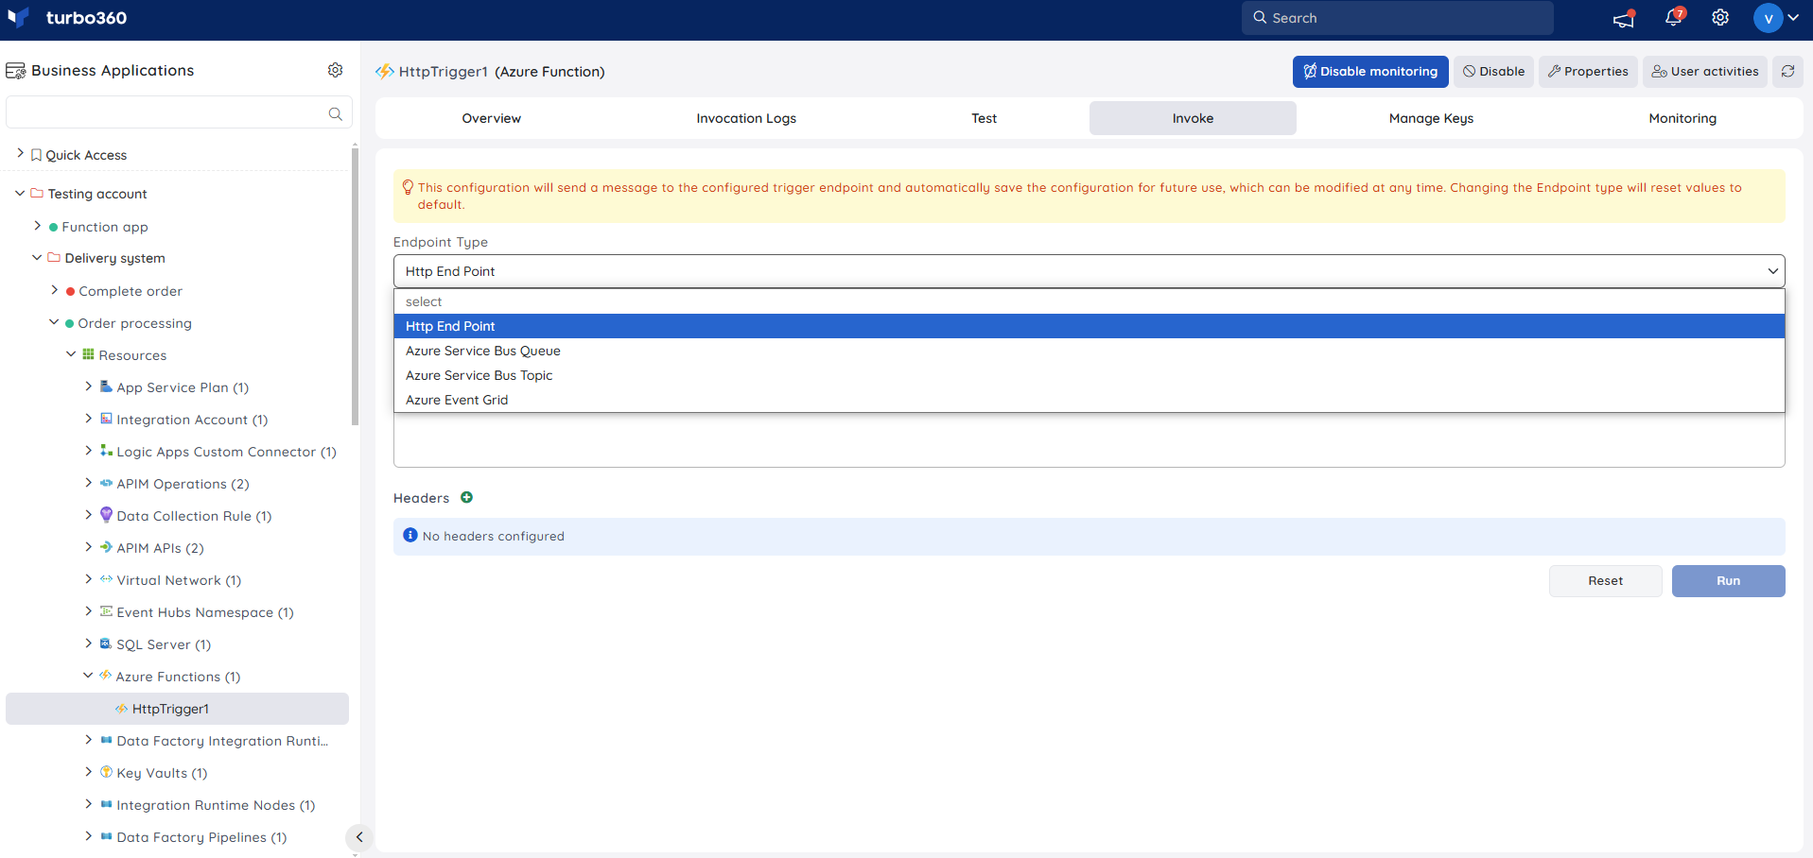Select the Invoke tab
Viewport: 1813px width, 858px height.
click(x=1193, y=118)
